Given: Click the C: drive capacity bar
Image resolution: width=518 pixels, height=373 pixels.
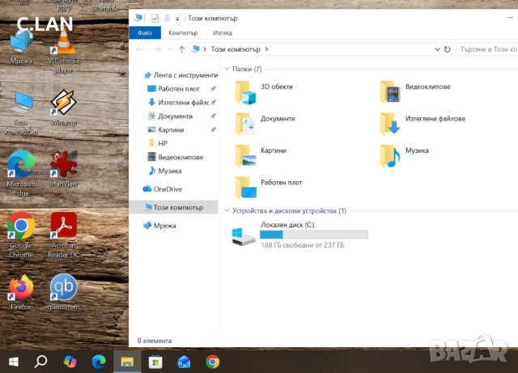Looking at the screenshot, I should point(314,235).
